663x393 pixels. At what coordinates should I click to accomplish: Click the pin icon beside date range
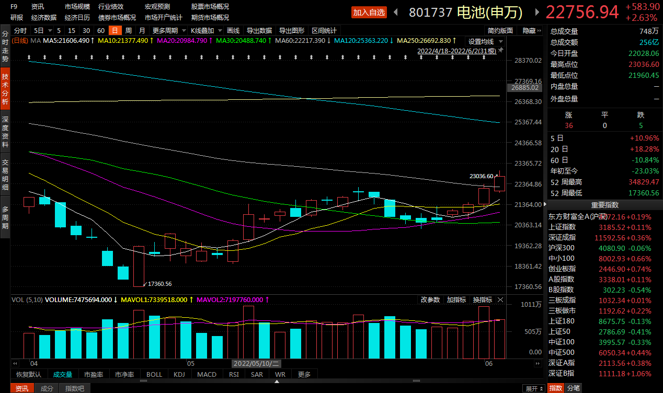500,50
